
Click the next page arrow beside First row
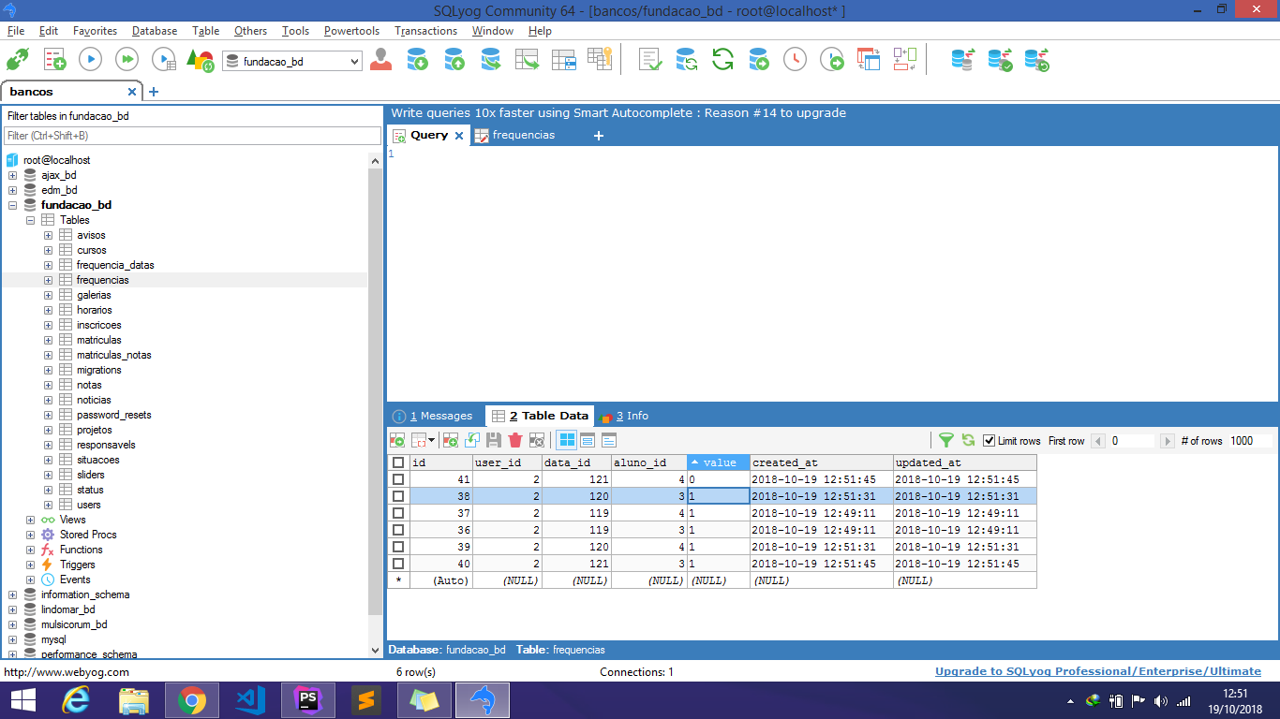1167,441
